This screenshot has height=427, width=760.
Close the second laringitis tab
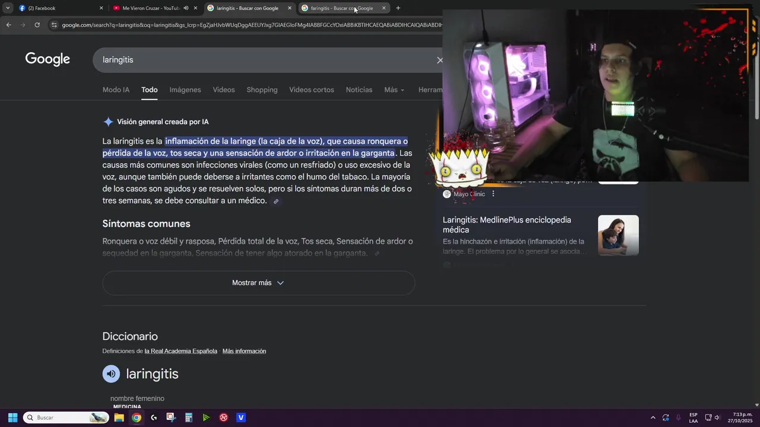[384, 8]
